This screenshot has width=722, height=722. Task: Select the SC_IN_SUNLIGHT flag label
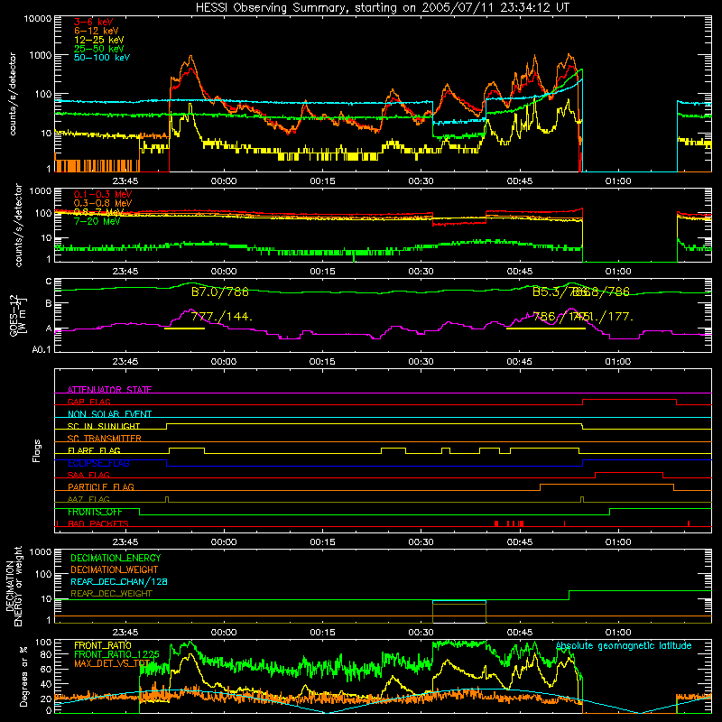(104, 426)
